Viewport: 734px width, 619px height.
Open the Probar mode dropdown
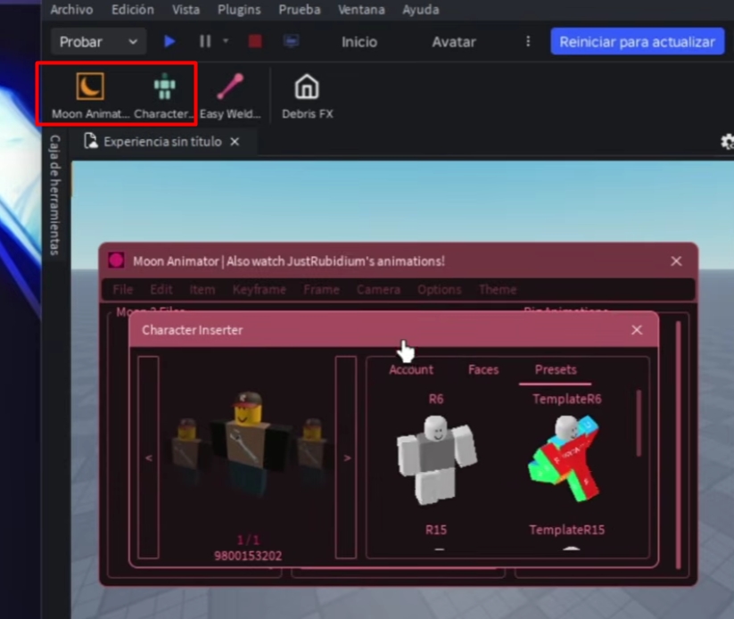(98, 42)
